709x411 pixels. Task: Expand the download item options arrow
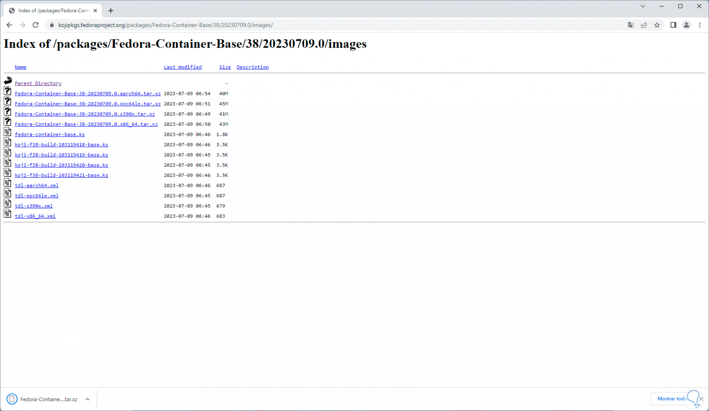tap(87, 399)
